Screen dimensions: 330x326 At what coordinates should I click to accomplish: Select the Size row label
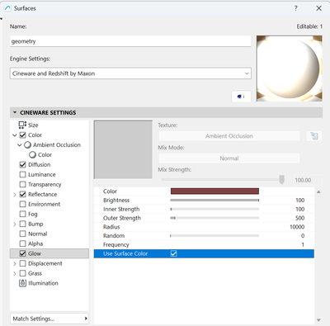pos(33,125)
